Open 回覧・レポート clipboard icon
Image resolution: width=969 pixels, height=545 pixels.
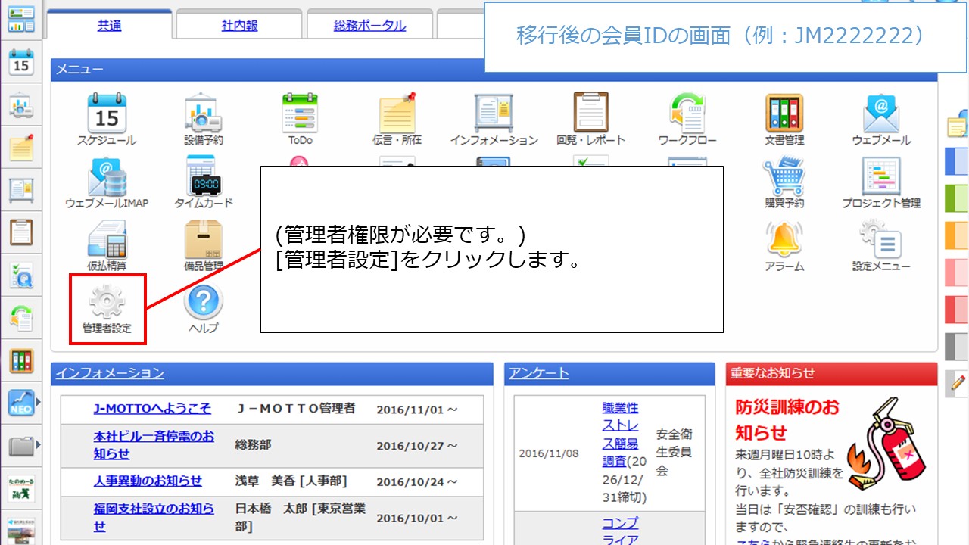(x=590, y=114)
